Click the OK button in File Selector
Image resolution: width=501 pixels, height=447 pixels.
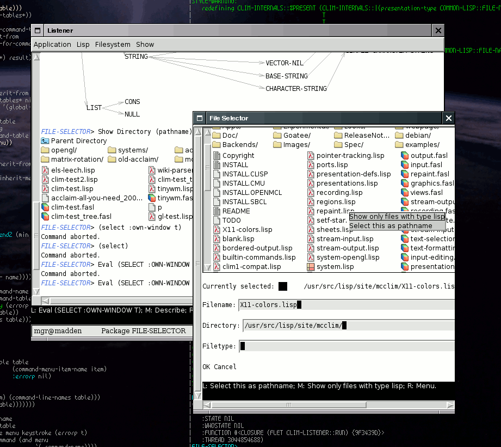(x=206, y=367)
